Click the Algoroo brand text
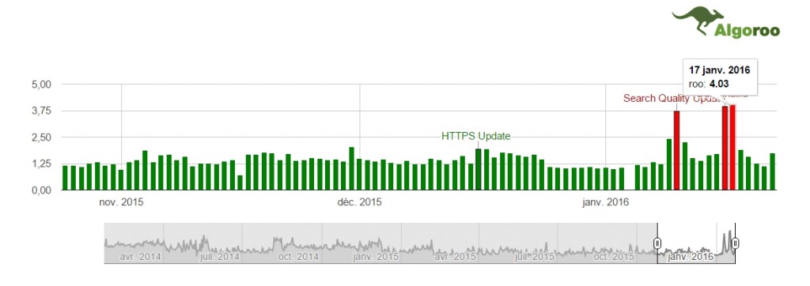The image size is (810, 286). pos(747,31)
